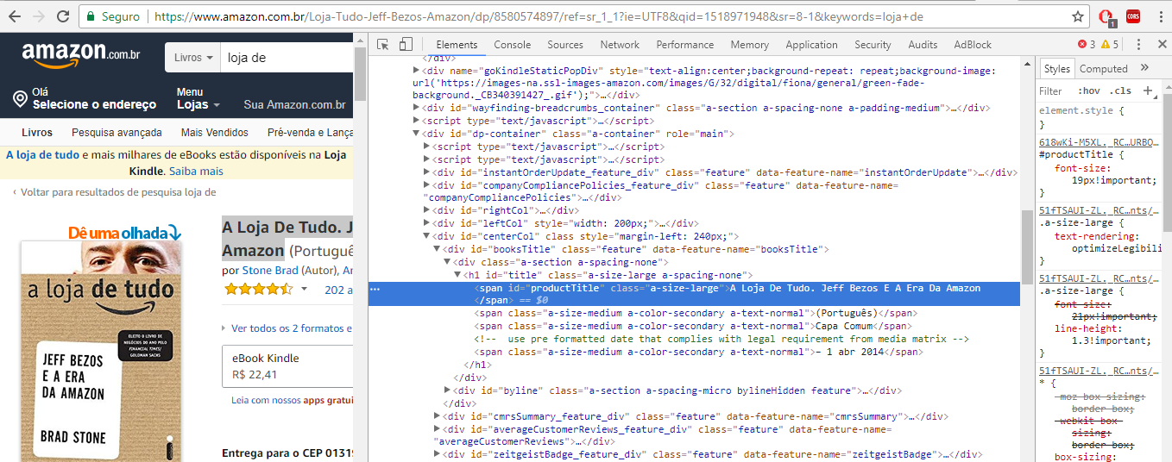The width and height of the screenshot is (1172, 462).
Task: Open the Livros search category dropdown
Action: point(192,58)
